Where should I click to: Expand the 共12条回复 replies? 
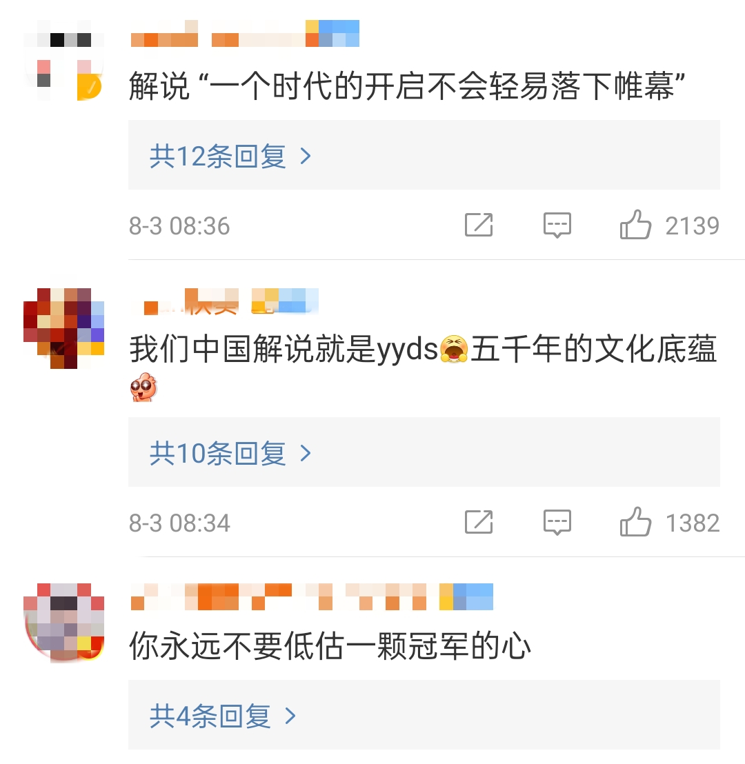pyautogui.click(x=424, y=155)
